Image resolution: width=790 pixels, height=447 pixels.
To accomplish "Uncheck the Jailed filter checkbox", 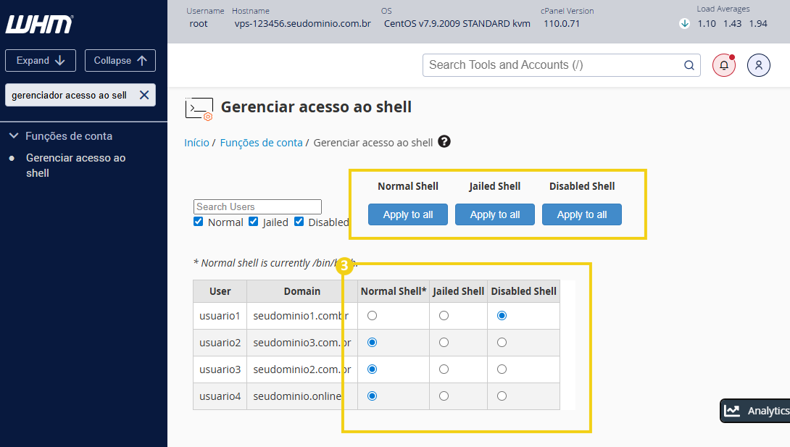I will (x=254, y=222).
